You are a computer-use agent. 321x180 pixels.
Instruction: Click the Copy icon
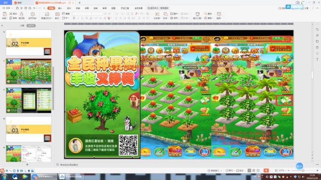point(11,18)
